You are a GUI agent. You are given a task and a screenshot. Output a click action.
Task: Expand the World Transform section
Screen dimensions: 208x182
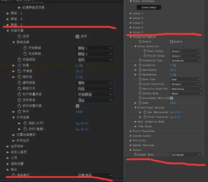(131, 131)
